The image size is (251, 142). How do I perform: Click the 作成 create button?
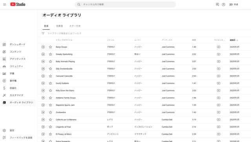tap(234, 4)
